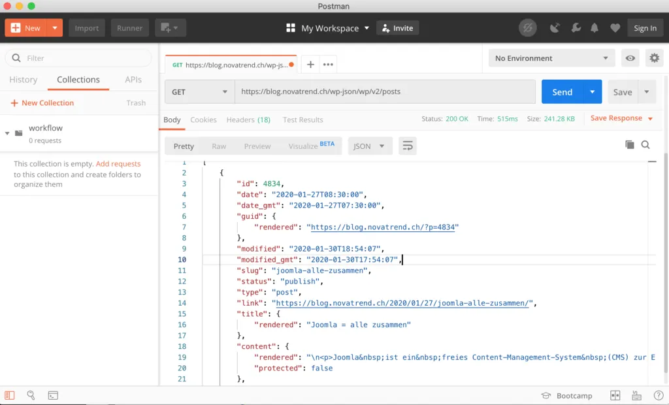Switch to Raw view

(219, 146)
